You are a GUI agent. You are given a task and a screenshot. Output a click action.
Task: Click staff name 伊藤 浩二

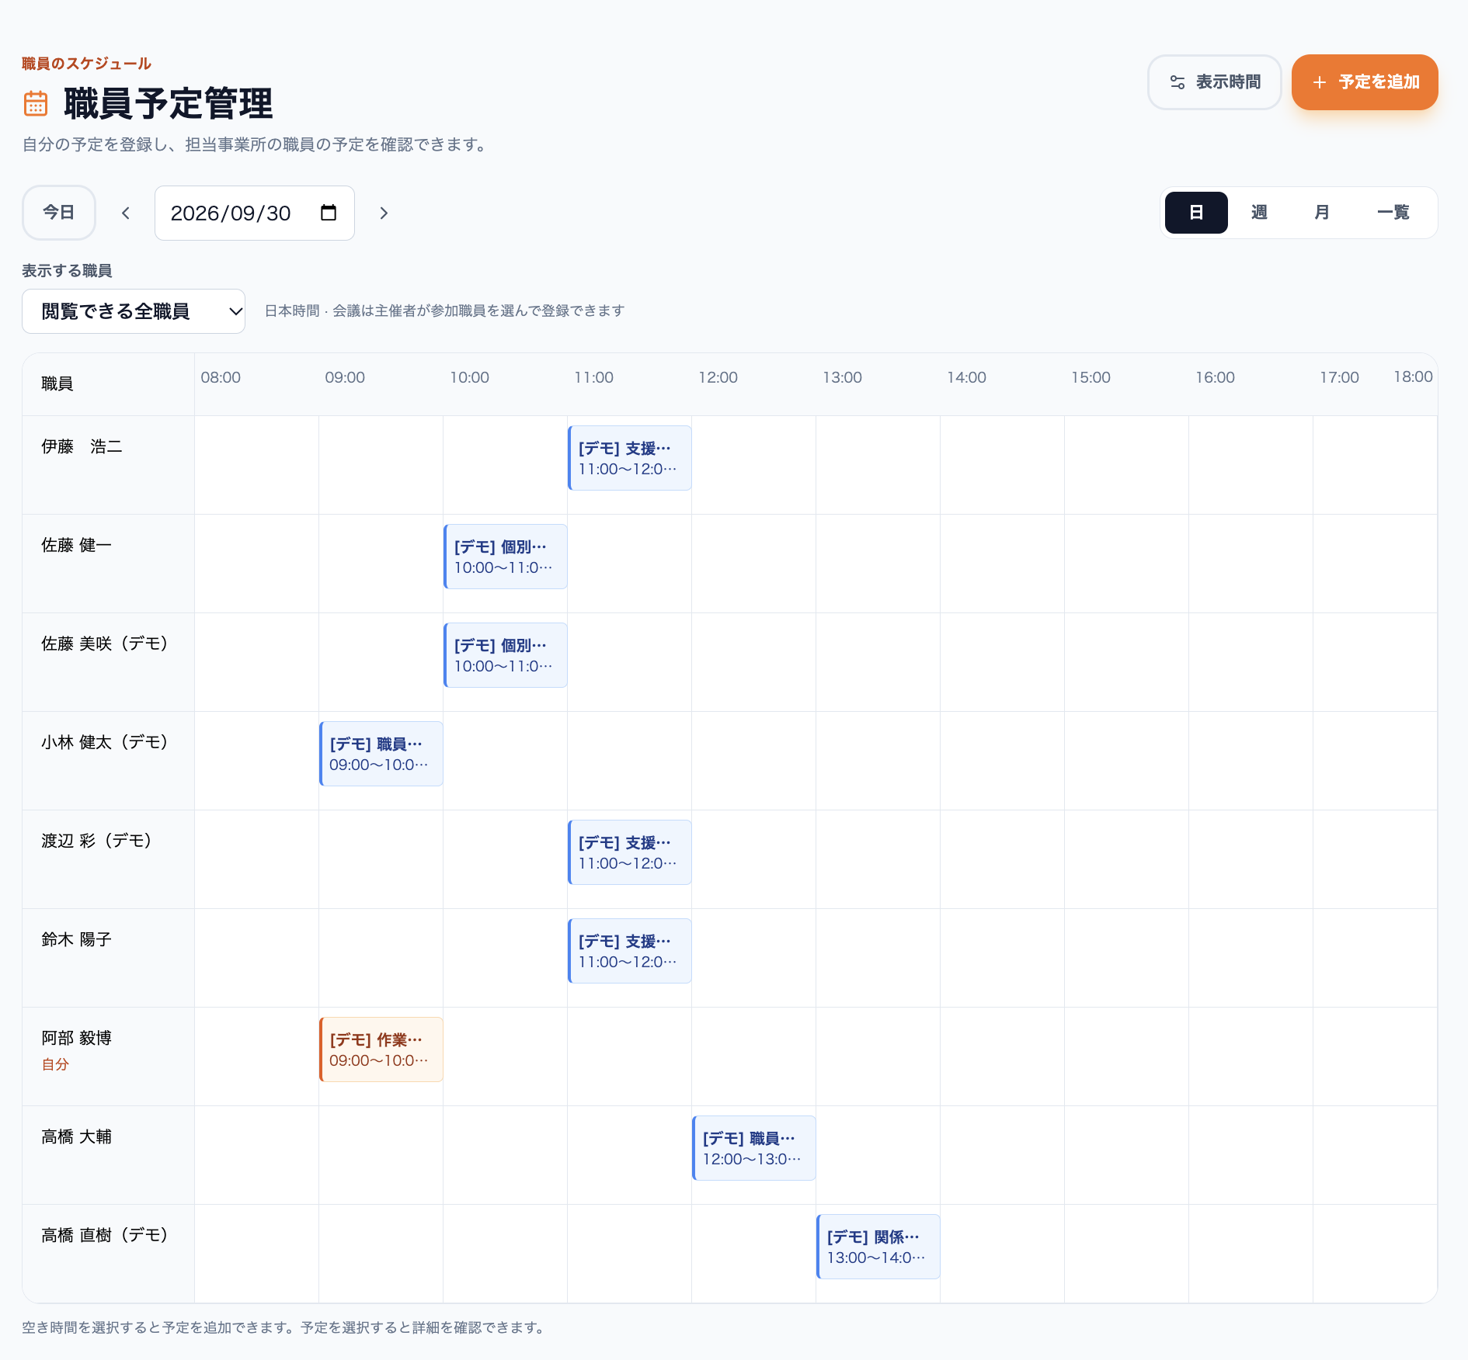82,446
